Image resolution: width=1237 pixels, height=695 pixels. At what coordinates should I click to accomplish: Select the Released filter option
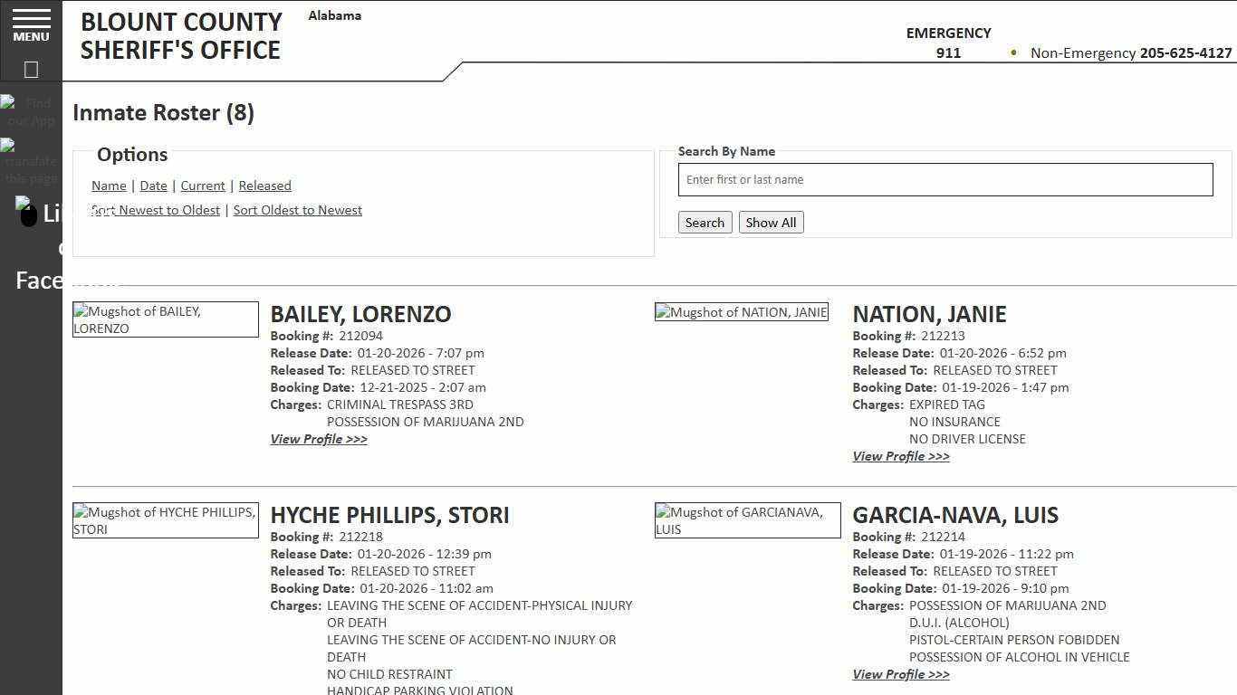(264, 186)
